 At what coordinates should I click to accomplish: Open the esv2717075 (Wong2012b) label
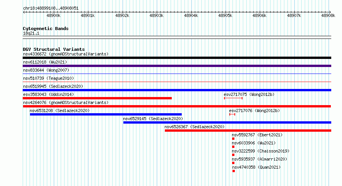click(x=249, y=94)
